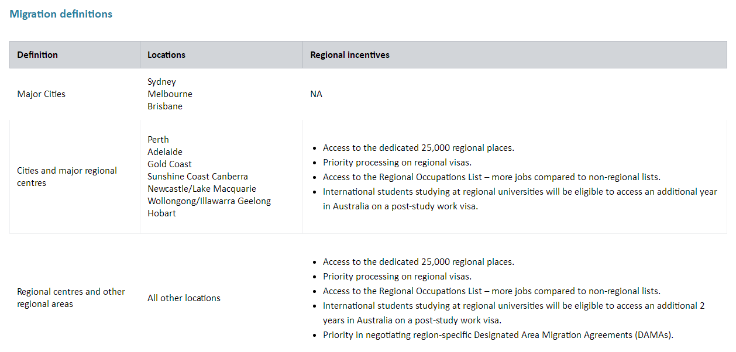Select Perth in the locations list
Viewport: 736px width, 352px height.
pyautogui.click(x=158, y=140)
